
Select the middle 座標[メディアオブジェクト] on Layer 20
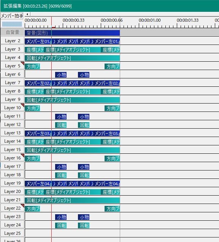click(72, 192)
